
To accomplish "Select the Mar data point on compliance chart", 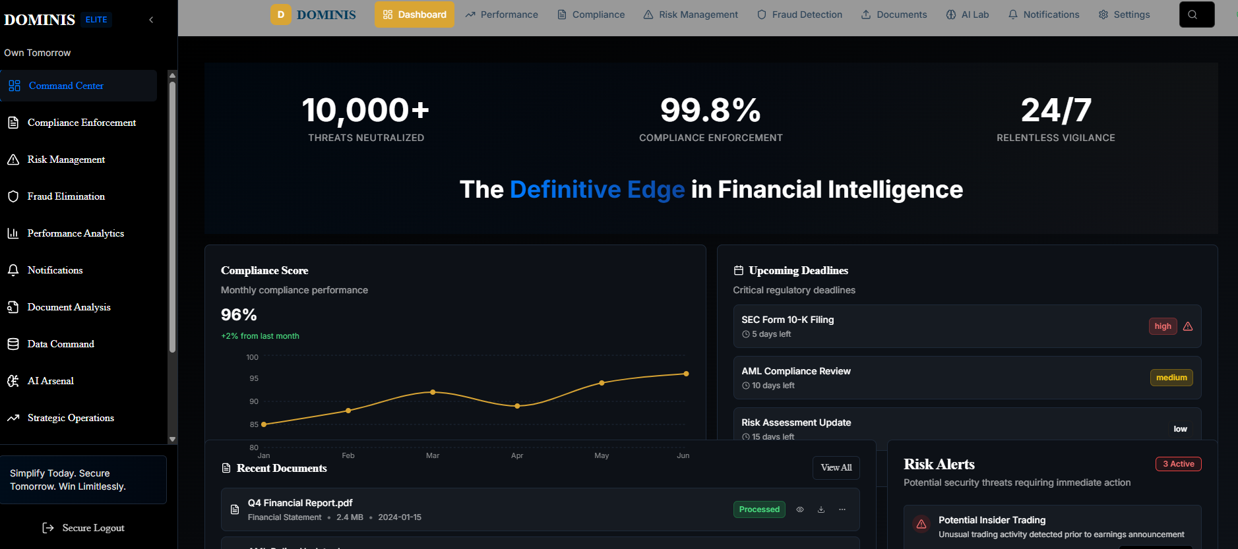I will [433, 392].
